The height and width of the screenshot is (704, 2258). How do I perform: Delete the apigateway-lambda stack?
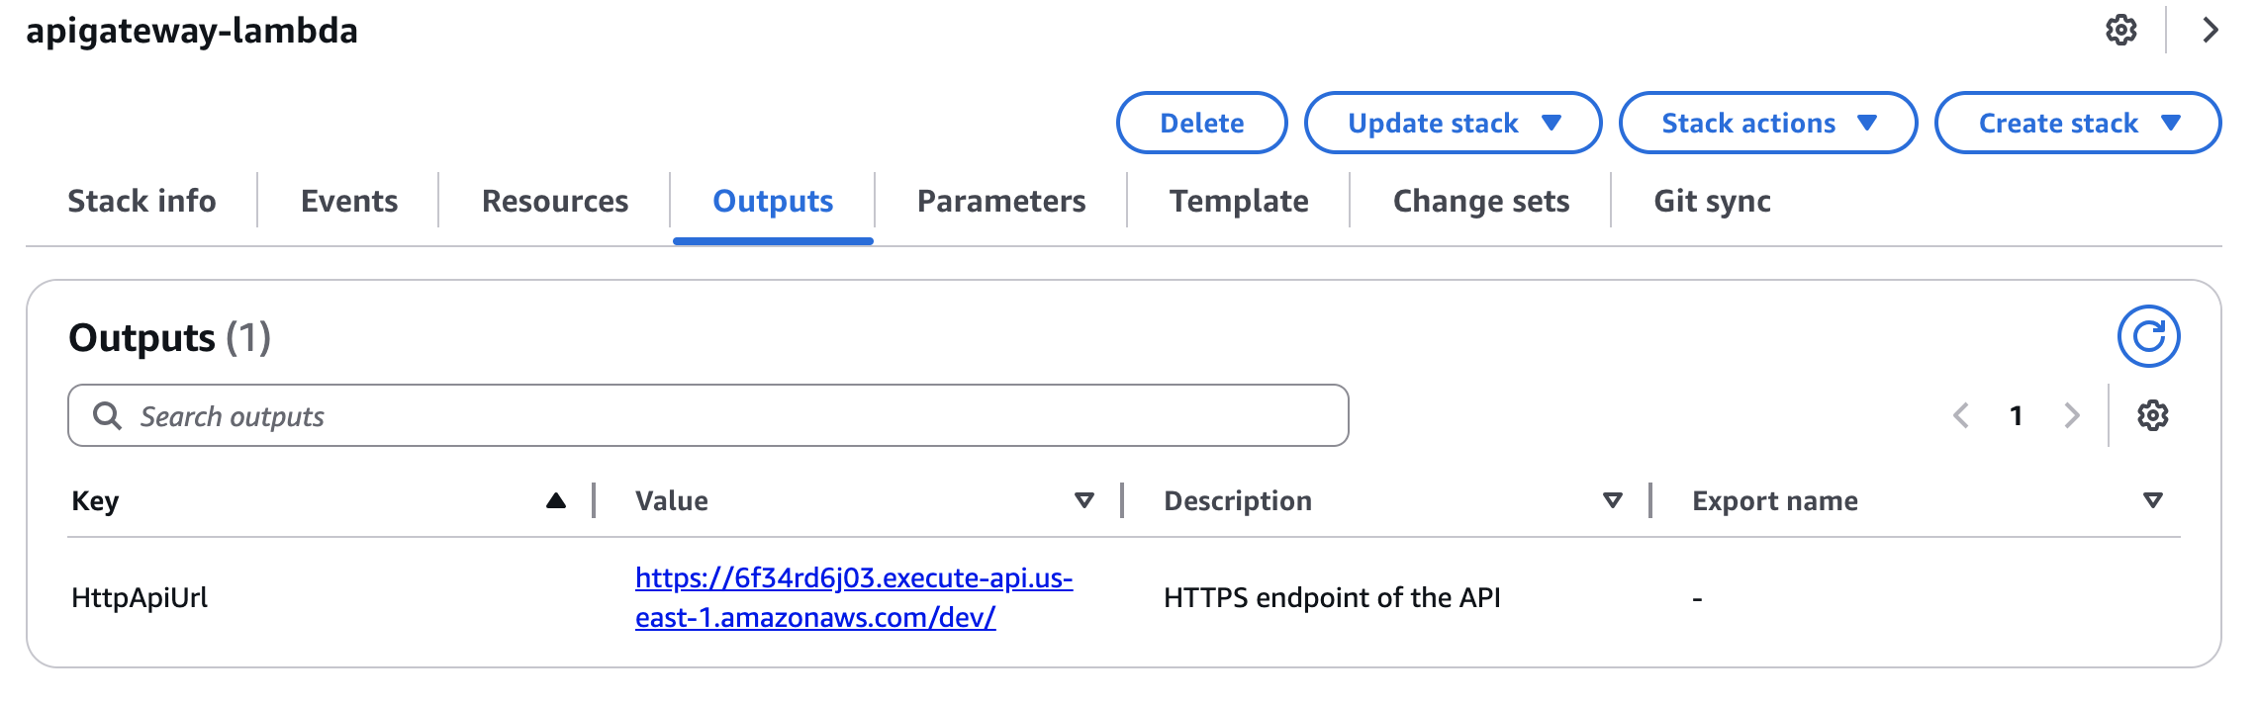[1202, 123]
